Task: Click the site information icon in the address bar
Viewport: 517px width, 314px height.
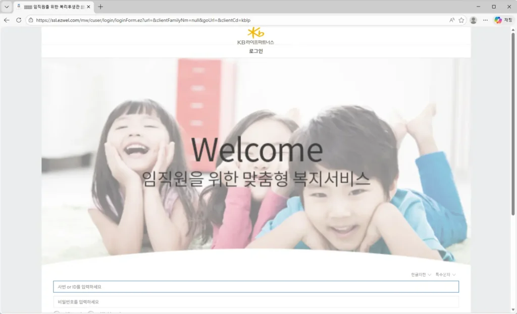Action: click(31, 20)
